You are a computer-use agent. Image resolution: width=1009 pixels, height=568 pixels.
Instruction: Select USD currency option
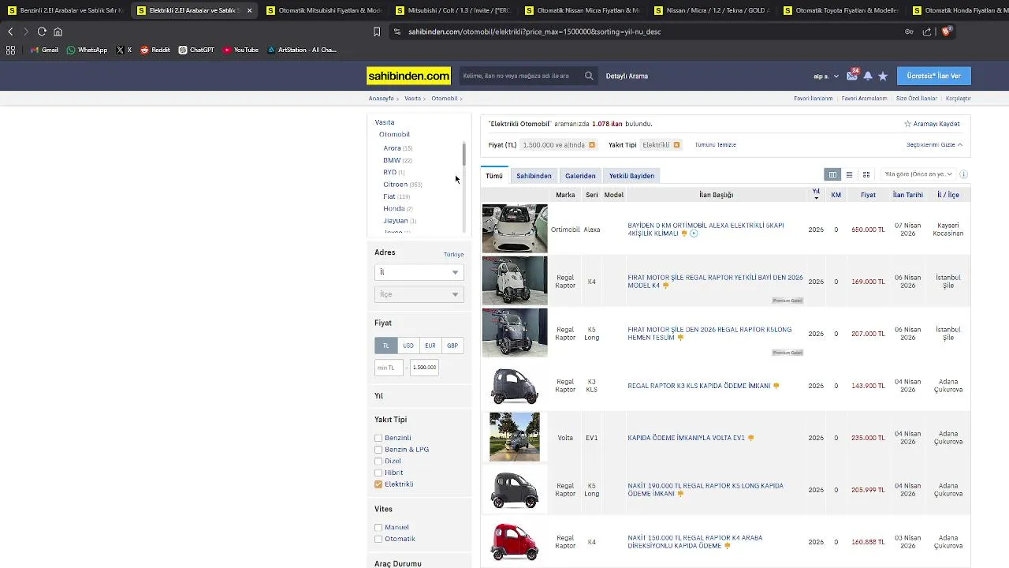[408, 346]
